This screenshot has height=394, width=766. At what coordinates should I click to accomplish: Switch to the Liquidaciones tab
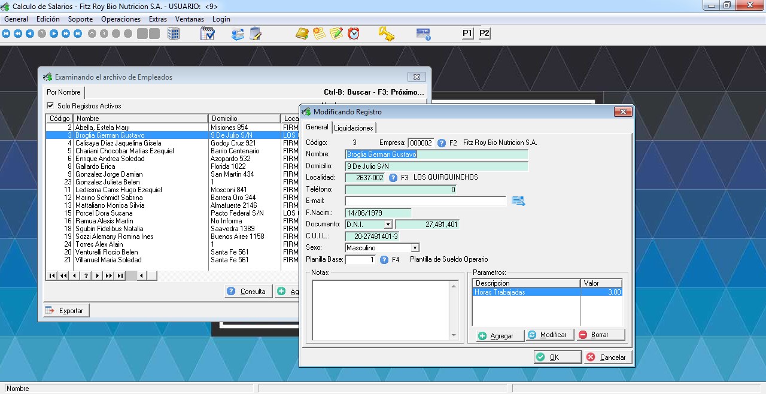point(353,128)
